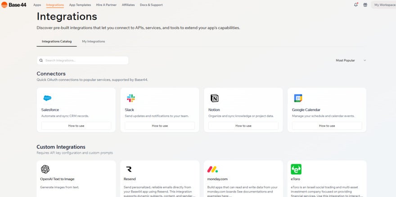Open the Resend integration title
The width and height of the screenshot is (396, 197).
point(130,179)
